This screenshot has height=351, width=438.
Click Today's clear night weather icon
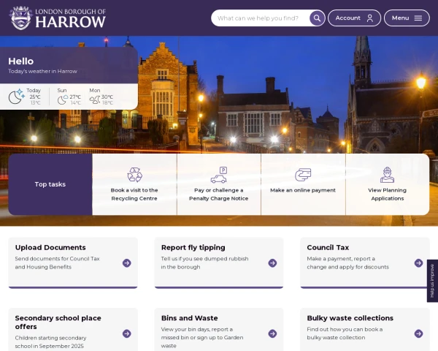point(16,97)
